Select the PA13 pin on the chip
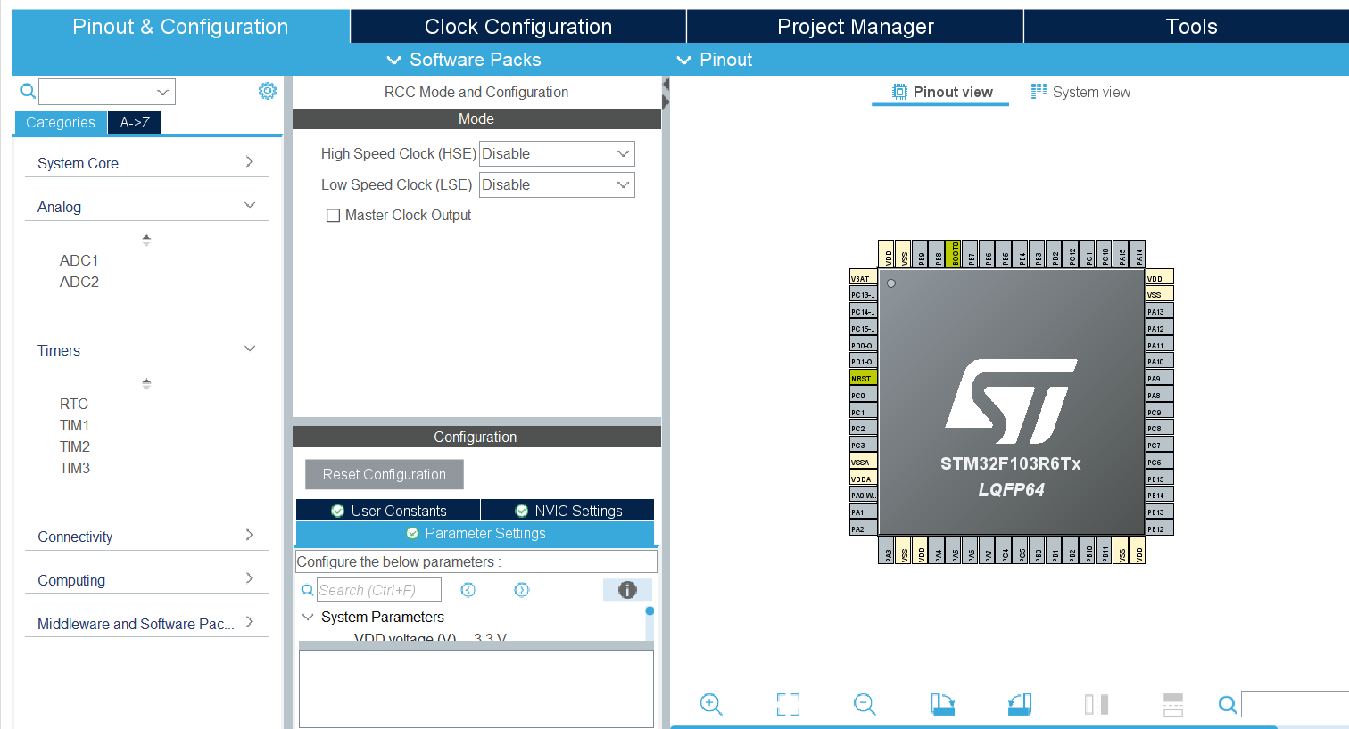The image size is (1349, 729). click(x=1159, y=312)
